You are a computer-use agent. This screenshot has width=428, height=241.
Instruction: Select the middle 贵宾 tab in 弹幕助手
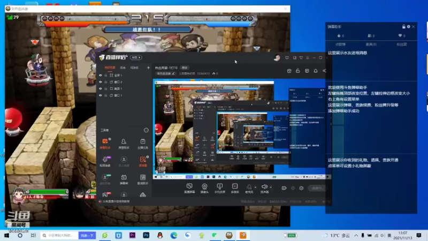(371, 44)
